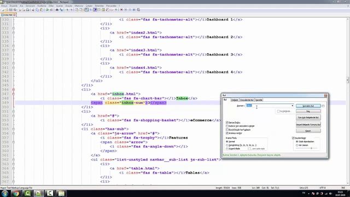Screen dimensions: 350x197
Task: Click the Open file toolbar icon
Action: pyautogui.click(x=7, y=10)
